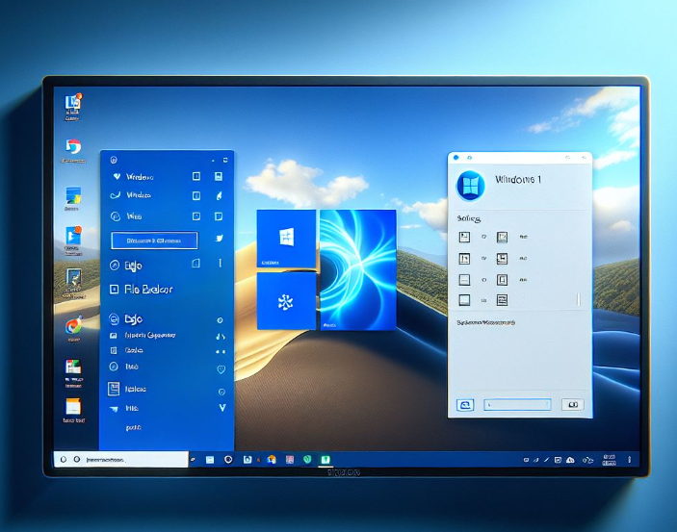Open the topmost desktop icon with the red badge
This screenshot has width=677, height=532.
[73, 102]
